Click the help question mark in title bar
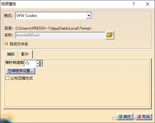 133,4
